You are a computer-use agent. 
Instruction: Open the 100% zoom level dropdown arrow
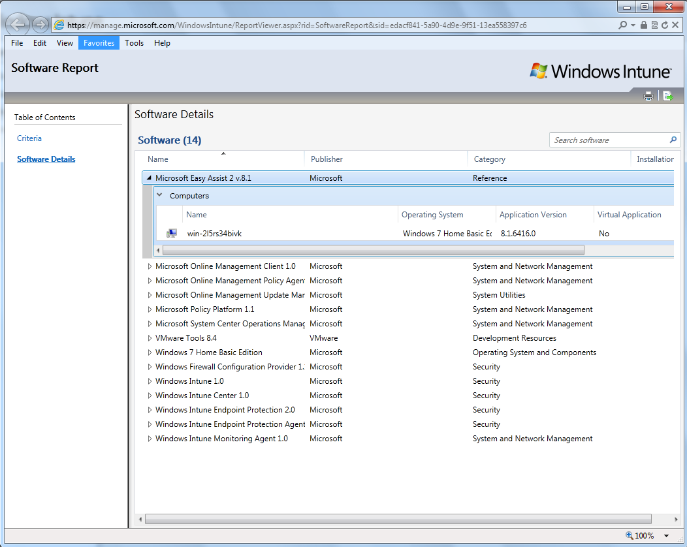(x=666, y=536)
